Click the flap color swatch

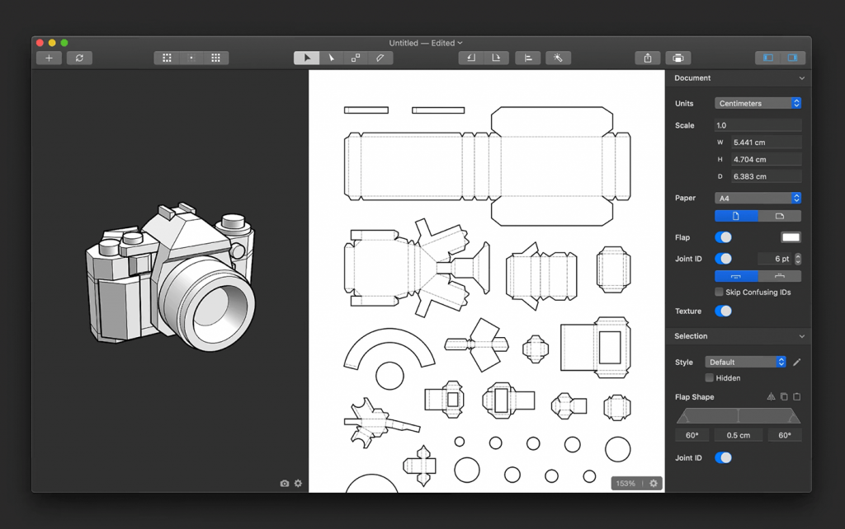pyautogui.click(x=791, y=237)
